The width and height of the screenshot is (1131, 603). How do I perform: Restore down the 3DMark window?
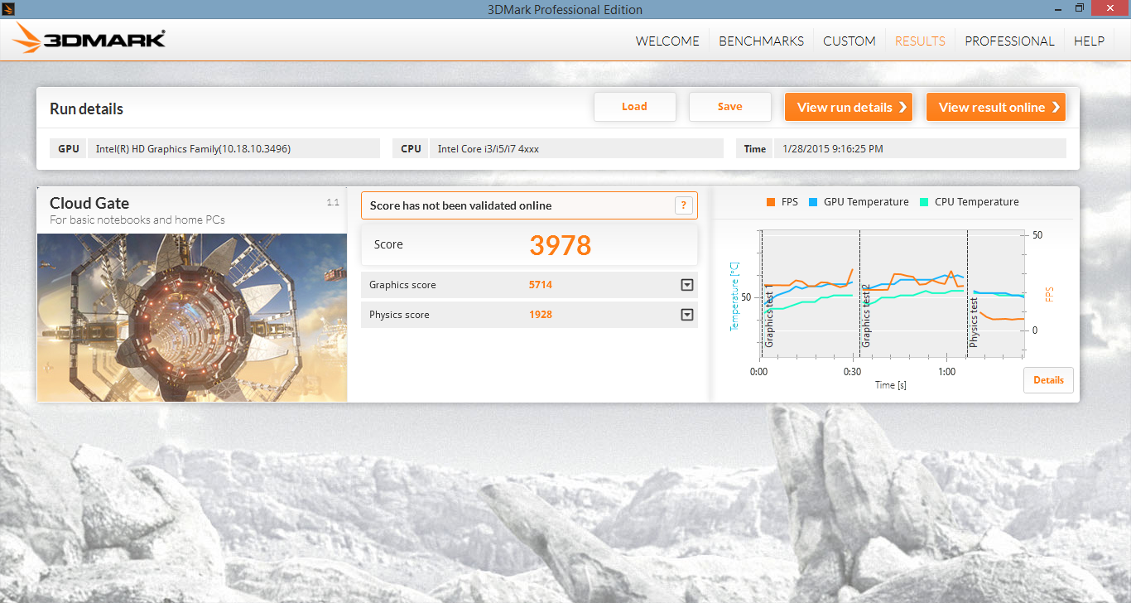coord(1079,7)
